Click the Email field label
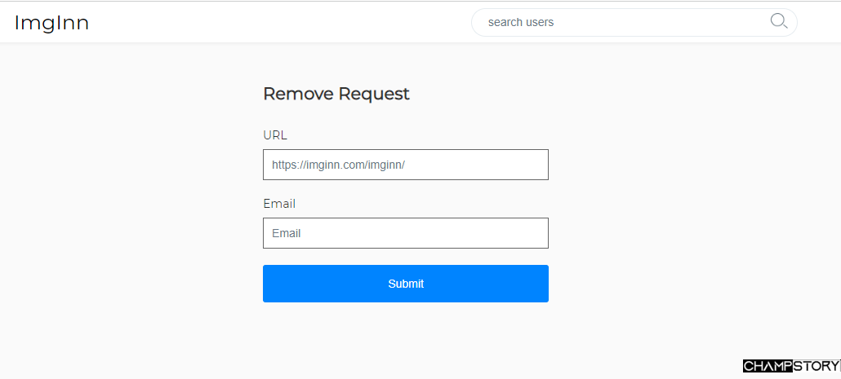 (279, 204)
